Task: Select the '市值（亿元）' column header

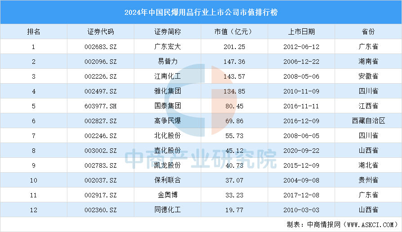Action: pos(234,31)
